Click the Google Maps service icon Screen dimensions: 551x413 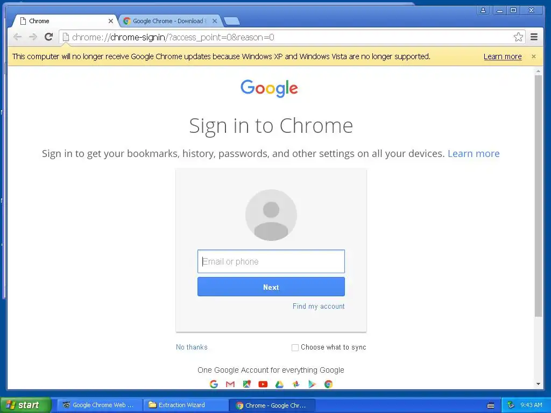(246, 384)
